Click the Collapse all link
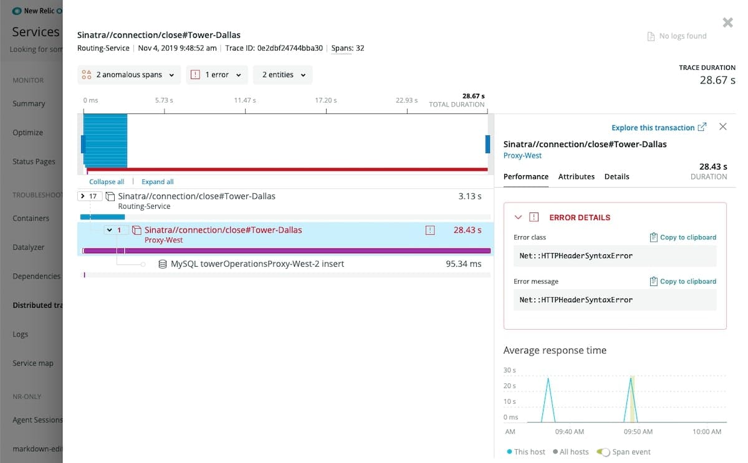Screen dimensions: 748x463 pos(107,182)
